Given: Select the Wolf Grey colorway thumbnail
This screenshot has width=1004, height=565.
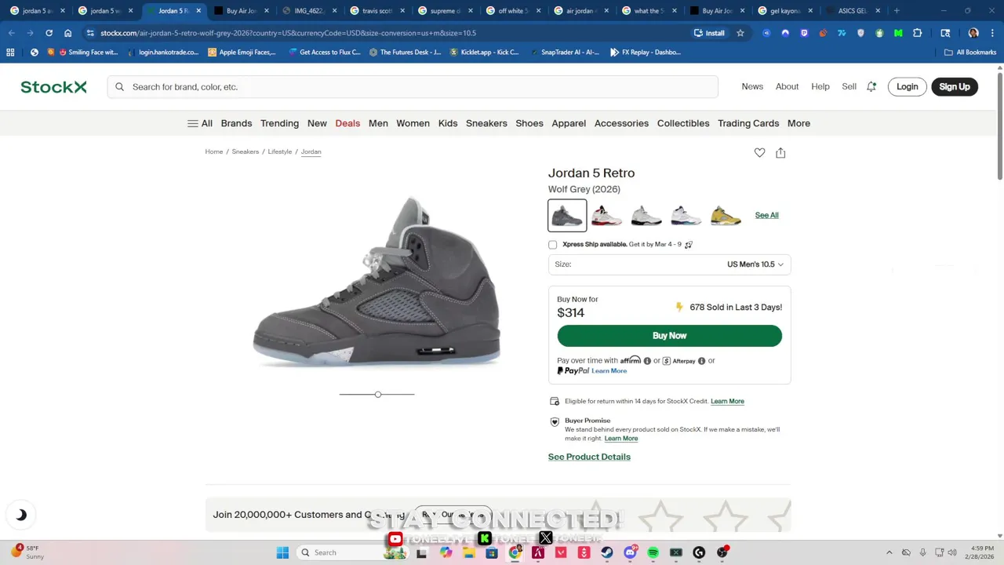Looking at the screenshot, I should click(x=567, y=215).
